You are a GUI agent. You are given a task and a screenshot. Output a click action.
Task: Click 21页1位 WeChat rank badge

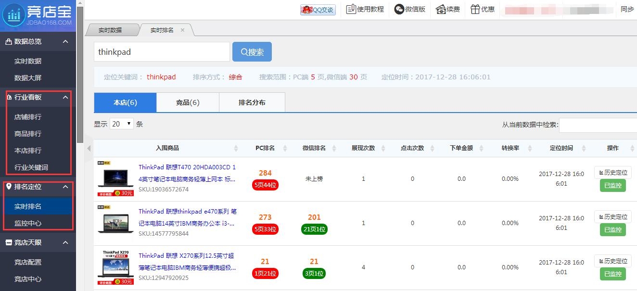click(314, 229)
